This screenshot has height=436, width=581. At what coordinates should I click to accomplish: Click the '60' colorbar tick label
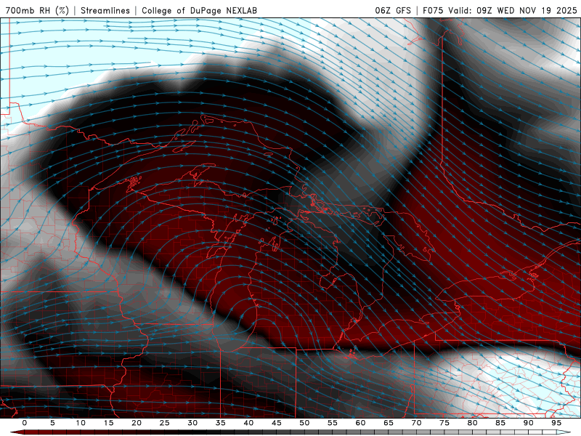pos(360,423)
